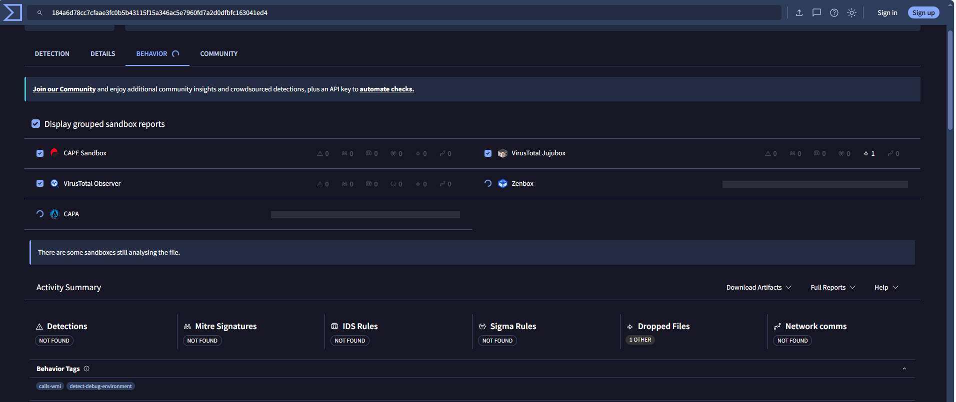Click the VirusTotal Observer logo icon
Viewport: 956px width, 402px height.
54,183
